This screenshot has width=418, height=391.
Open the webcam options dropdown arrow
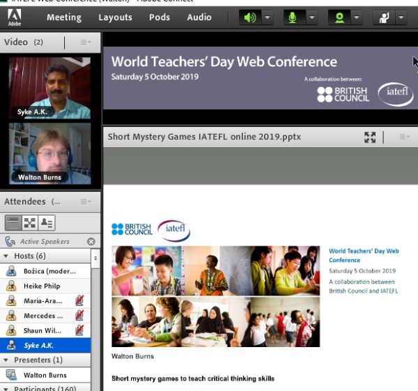point(357,17)
